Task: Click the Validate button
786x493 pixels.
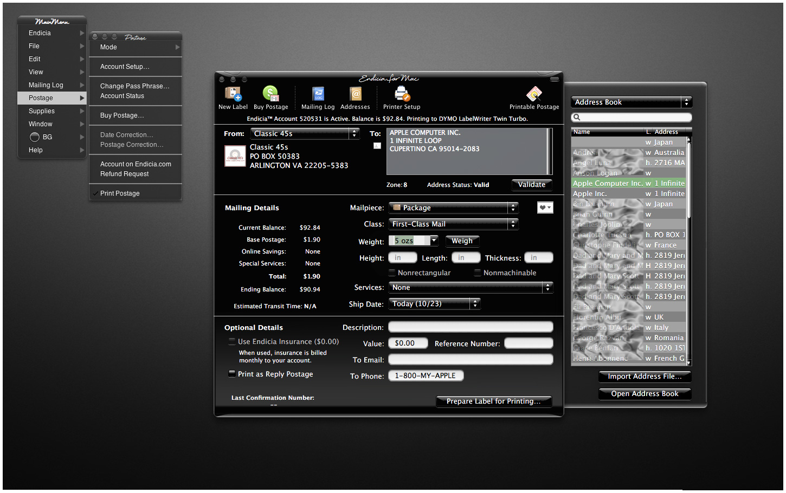Action: click(x=532, y=185)
